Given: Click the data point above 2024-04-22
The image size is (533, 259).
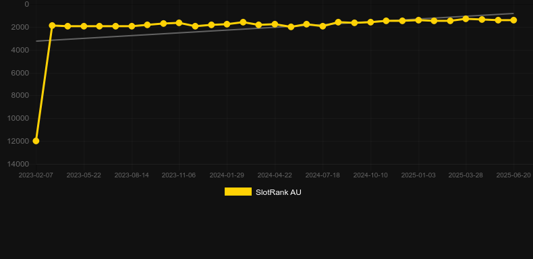Looking at the screenshot, I should pos(275,24).
